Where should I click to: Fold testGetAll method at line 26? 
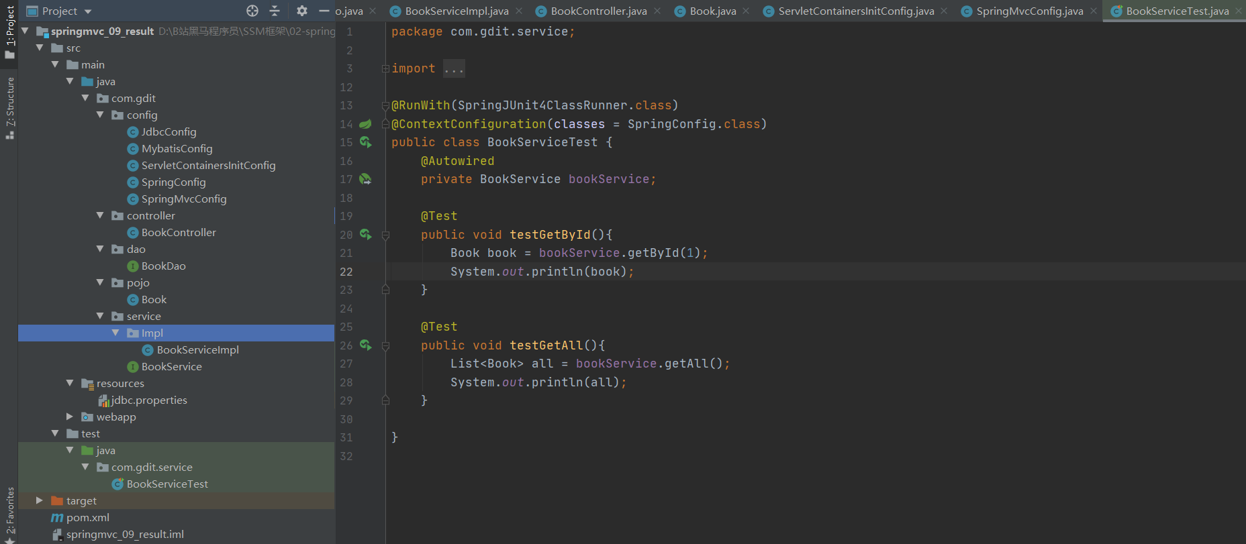[x=385, y=345]
